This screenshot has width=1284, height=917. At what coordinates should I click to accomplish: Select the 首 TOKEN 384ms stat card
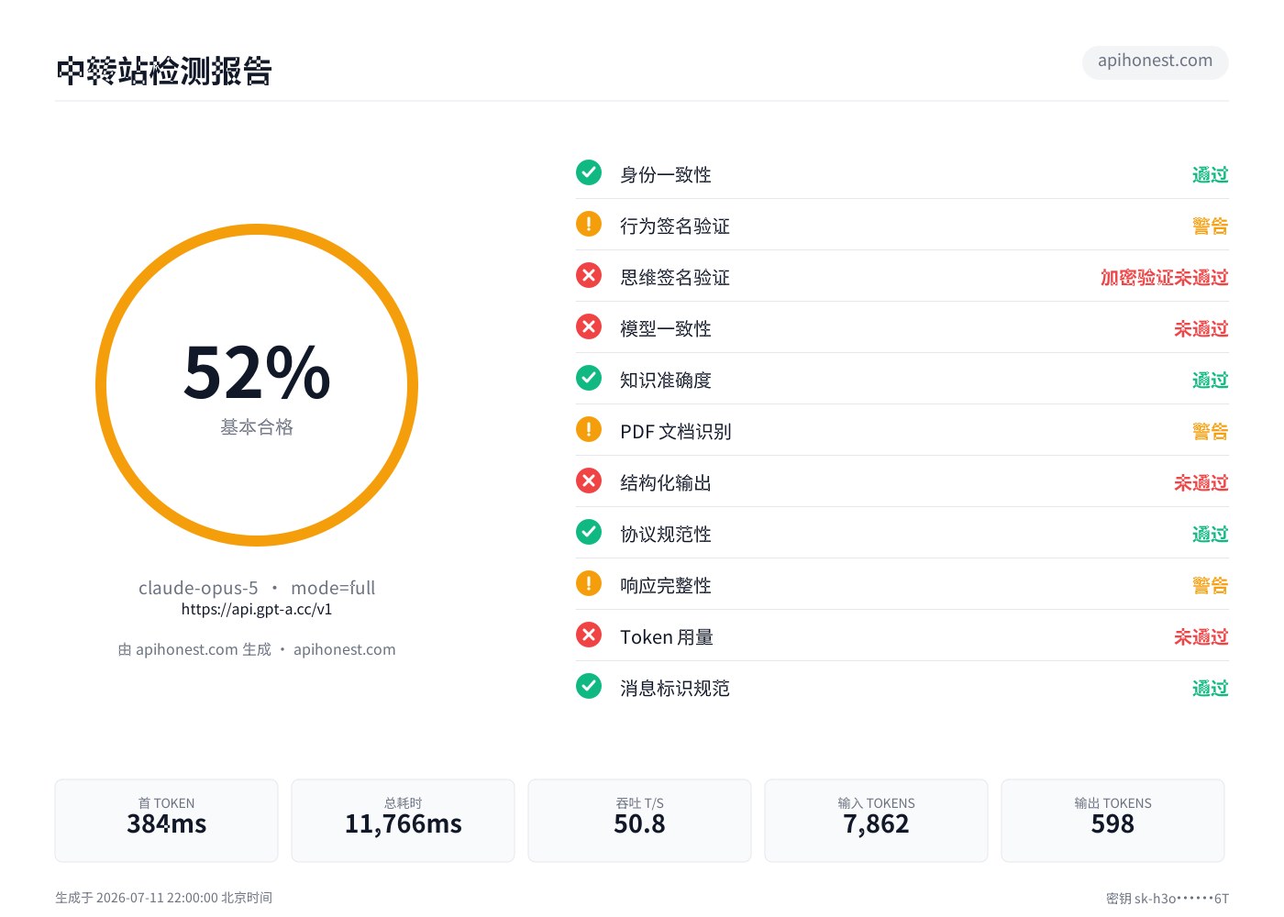(166, 821)
